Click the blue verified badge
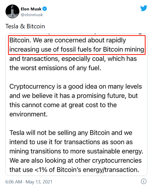 tap(45, 9)
